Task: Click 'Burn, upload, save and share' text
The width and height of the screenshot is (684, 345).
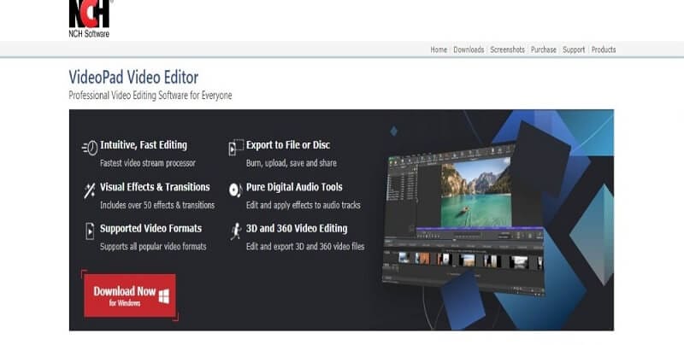Action: pos(292,163)
